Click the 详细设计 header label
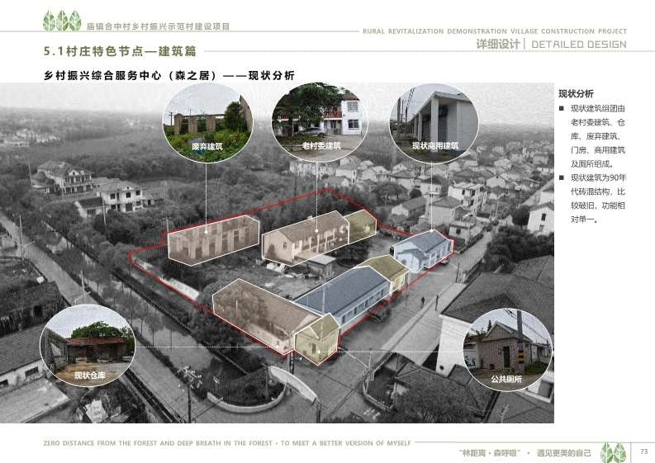 click(499, 45)
